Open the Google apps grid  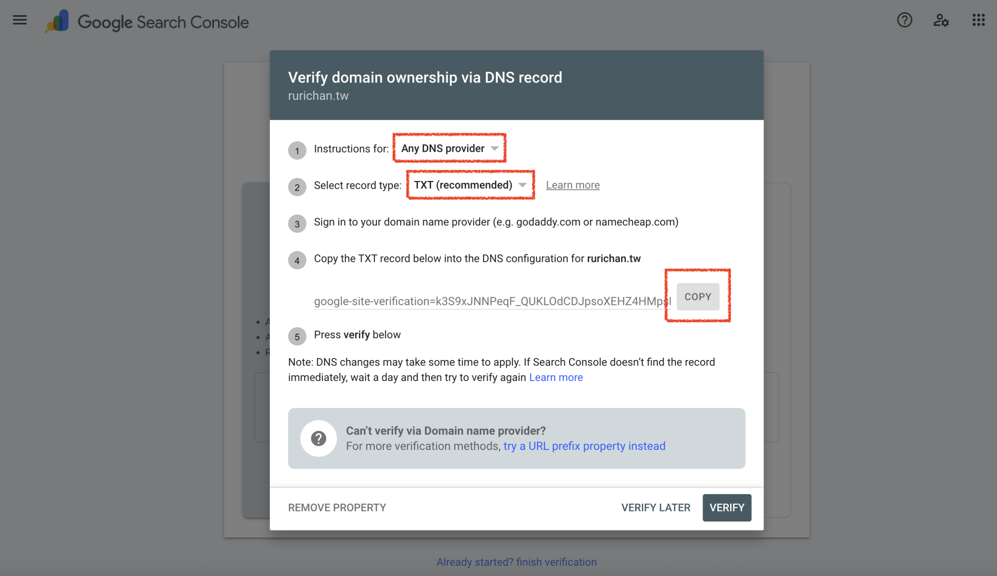pos(978,20)
